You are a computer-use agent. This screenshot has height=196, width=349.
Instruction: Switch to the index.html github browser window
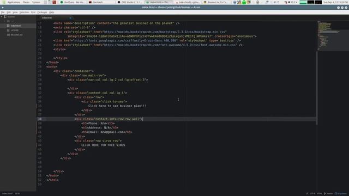[x=187, y=2]
